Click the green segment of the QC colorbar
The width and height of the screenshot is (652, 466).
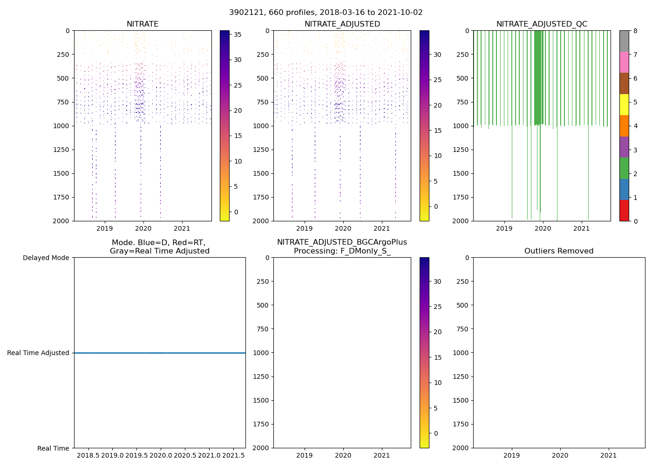pos(624,168)
